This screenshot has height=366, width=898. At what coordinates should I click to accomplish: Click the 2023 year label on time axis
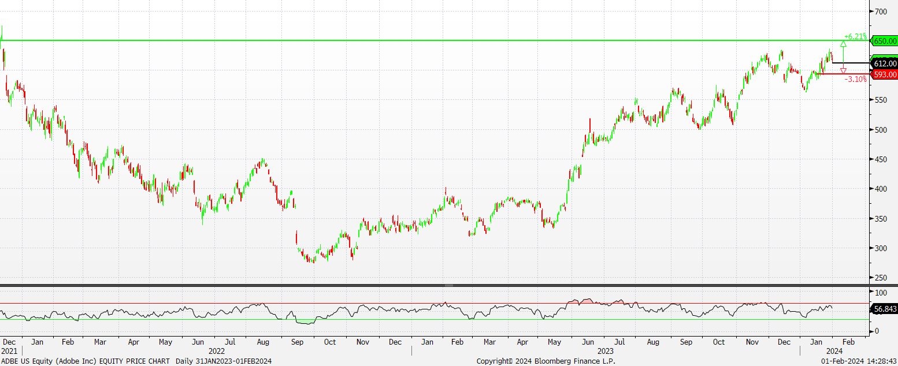tap(606, 350)
